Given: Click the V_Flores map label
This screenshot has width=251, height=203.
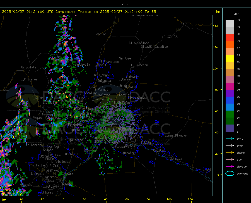Looking at the screenshot, I should click(x=46, y=192).
